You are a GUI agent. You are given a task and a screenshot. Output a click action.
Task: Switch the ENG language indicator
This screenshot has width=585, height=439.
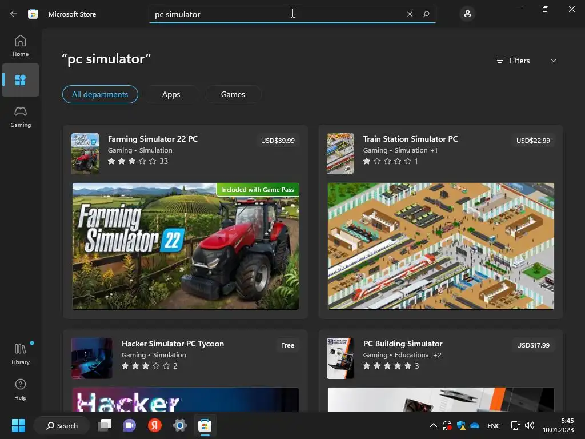pos(494,425)
